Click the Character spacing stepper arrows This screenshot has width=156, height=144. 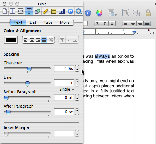(77, 69)
